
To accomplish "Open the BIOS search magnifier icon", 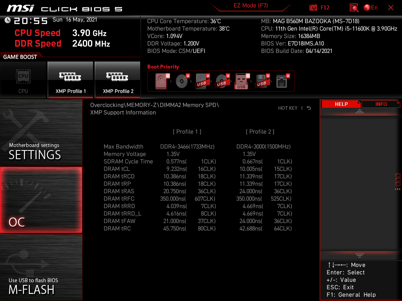I will tap(354, 8).
